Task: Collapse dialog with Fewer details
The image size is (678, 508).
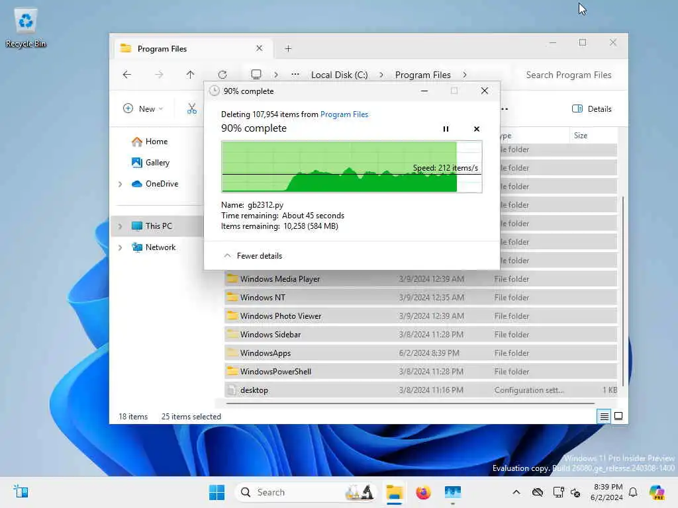Action: tap(253, 256)
